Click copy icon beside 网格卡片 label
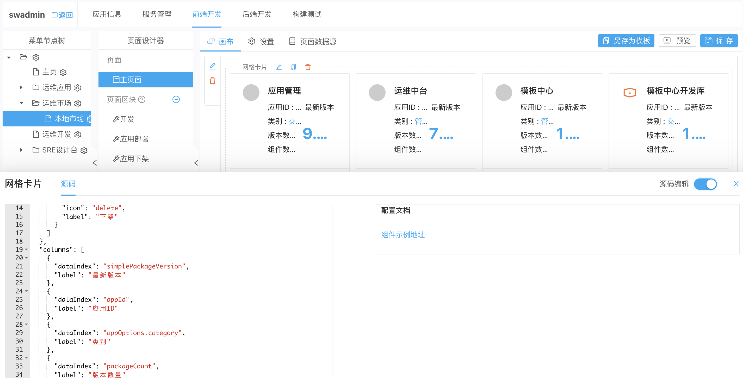This screenshot has height=385, width=743. [293, 67]
